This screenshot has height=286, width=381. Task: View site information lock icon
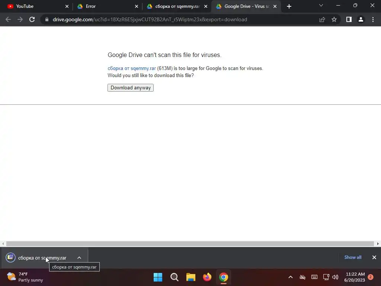click(47, 19)
